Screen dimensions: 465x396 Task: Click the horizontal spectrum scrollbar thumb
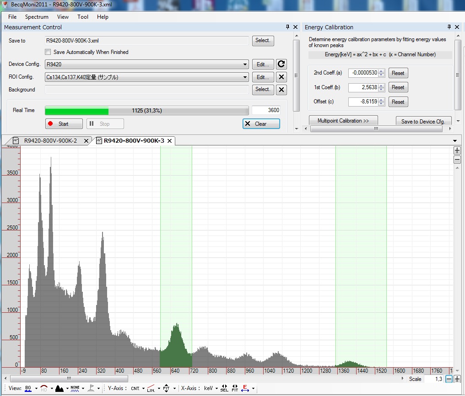pos(69,379)
